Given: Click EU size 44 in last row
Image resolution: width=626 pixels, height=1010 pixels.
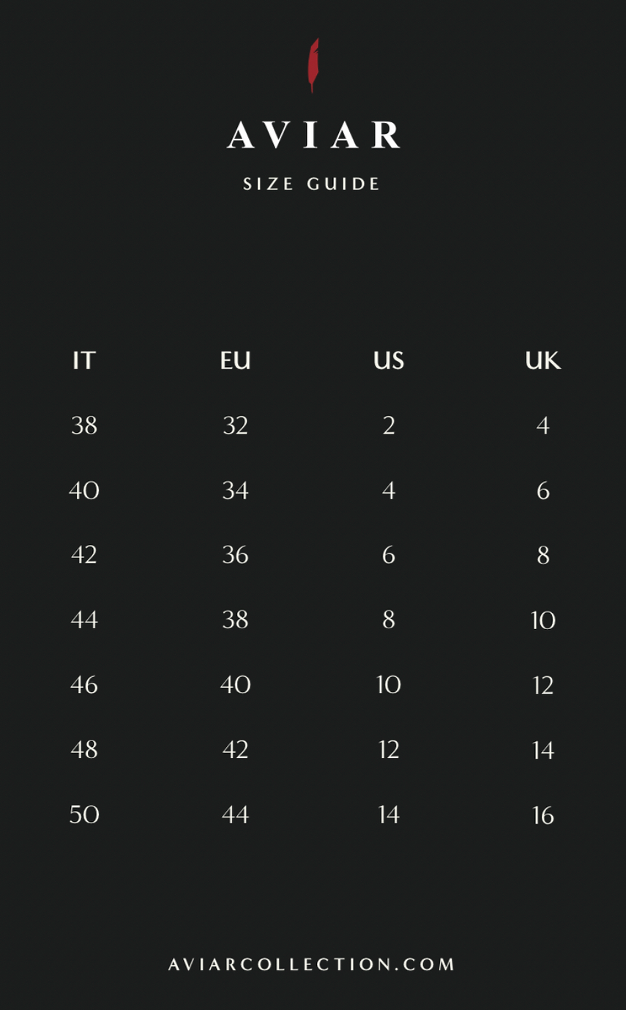Looking at the screenshot, I should (236, 814).
